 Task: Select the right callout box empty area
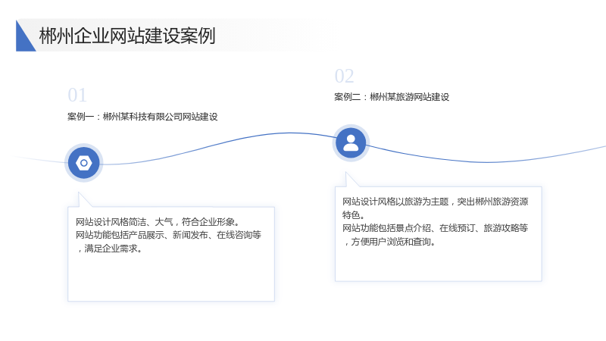439,264
